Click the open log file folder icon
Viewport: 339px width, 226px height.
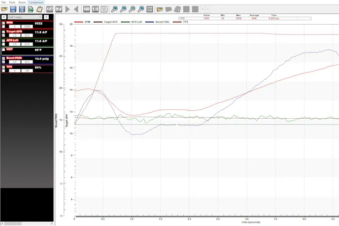4,9
